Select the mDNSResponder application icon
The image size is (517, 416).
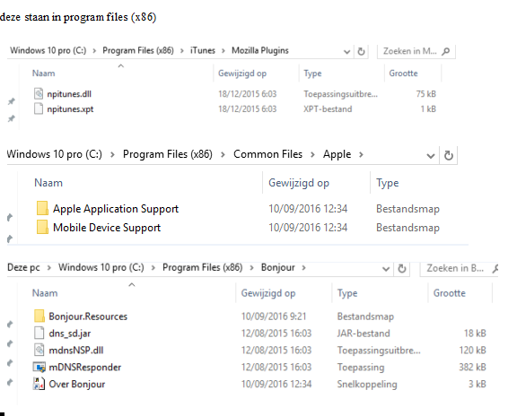(x=39, y=367)
